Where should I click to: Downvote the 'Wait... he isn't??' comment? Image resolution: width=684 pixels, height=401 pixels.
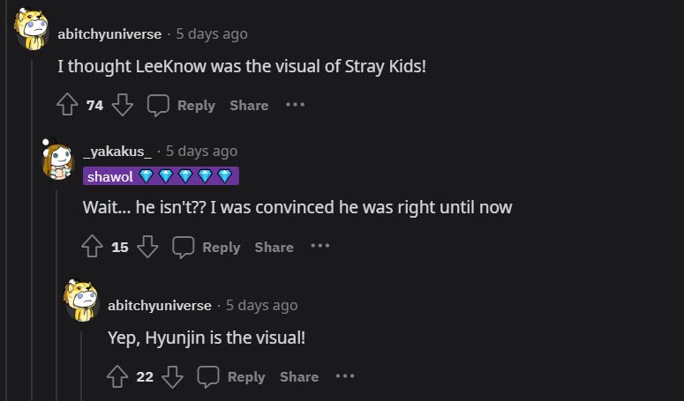(147, 248)
